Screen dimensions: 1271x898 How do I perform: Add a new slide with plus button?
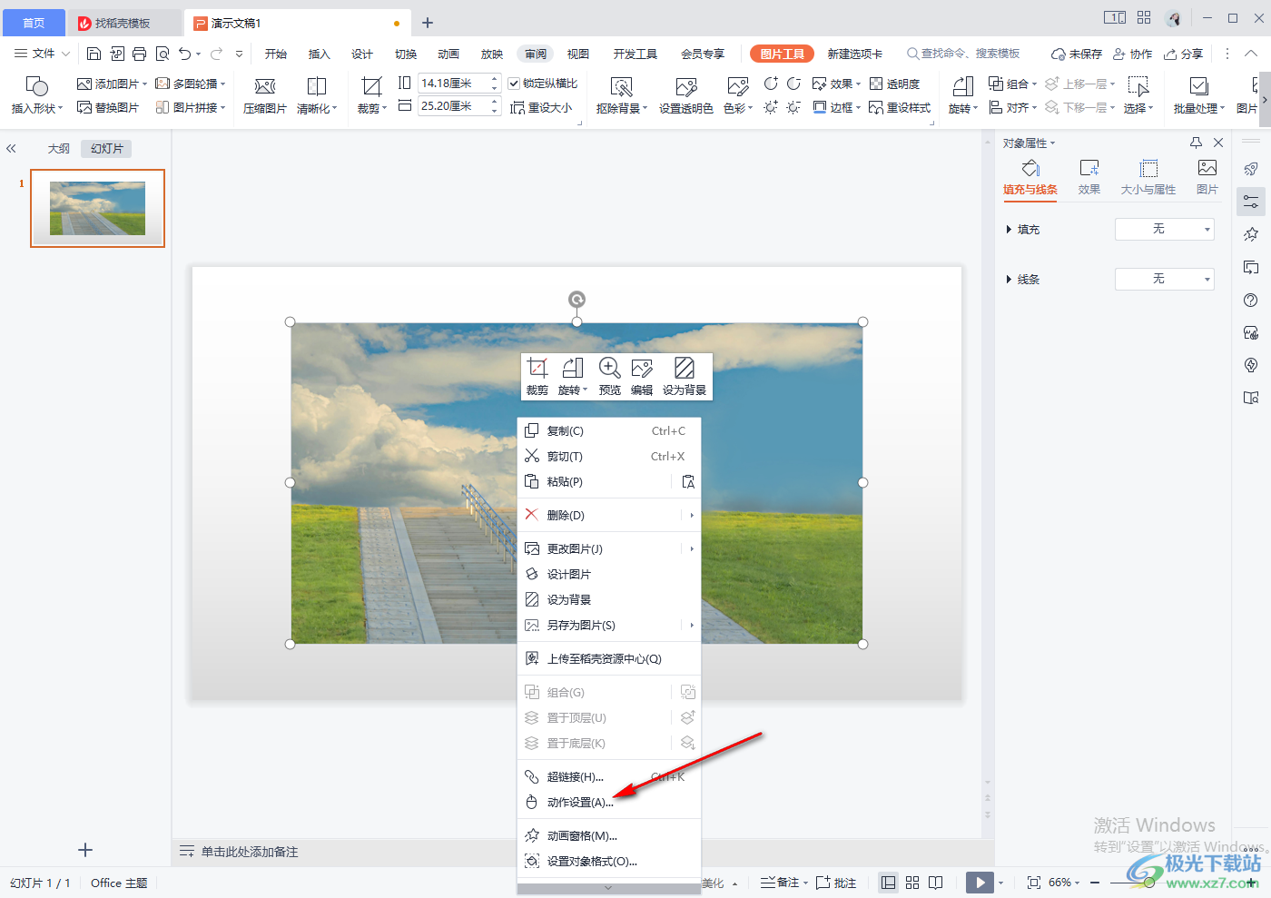85,850
